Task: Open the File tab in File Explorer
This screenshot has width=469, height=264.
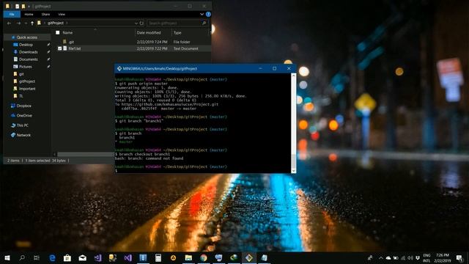Action: coord(12,14)
